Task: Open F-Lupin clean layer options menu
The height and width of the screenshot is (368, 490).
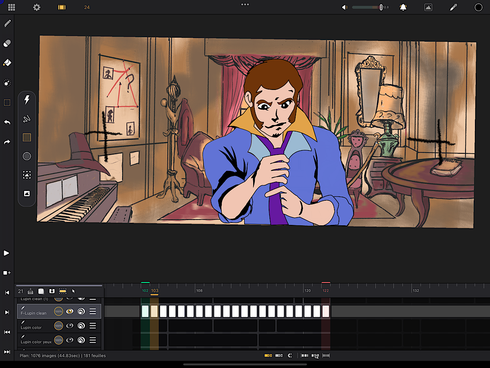Action: (93, 312)
